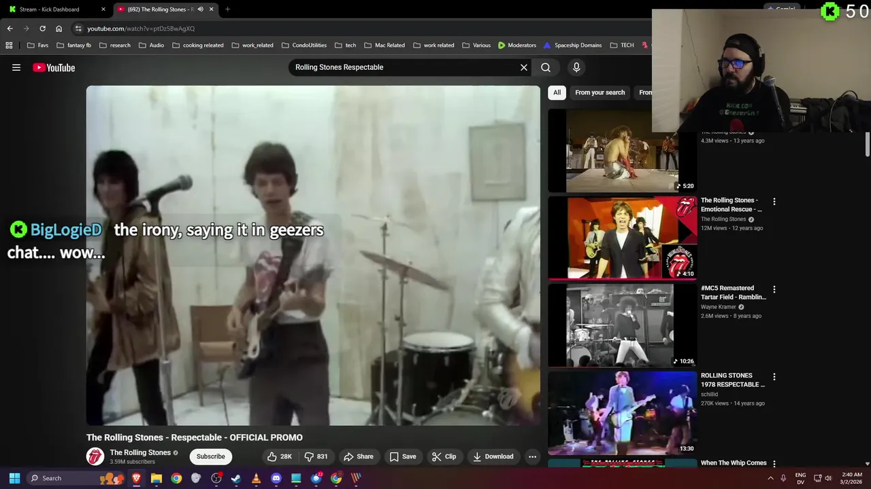Close The Rolling Stones browser tab
Screen dimensions: 871x489
point(211,10)
